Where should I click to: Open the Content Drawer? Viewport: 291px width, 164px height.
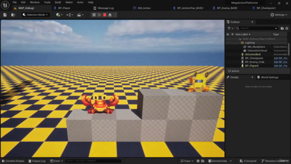click(x=13, y=161)
